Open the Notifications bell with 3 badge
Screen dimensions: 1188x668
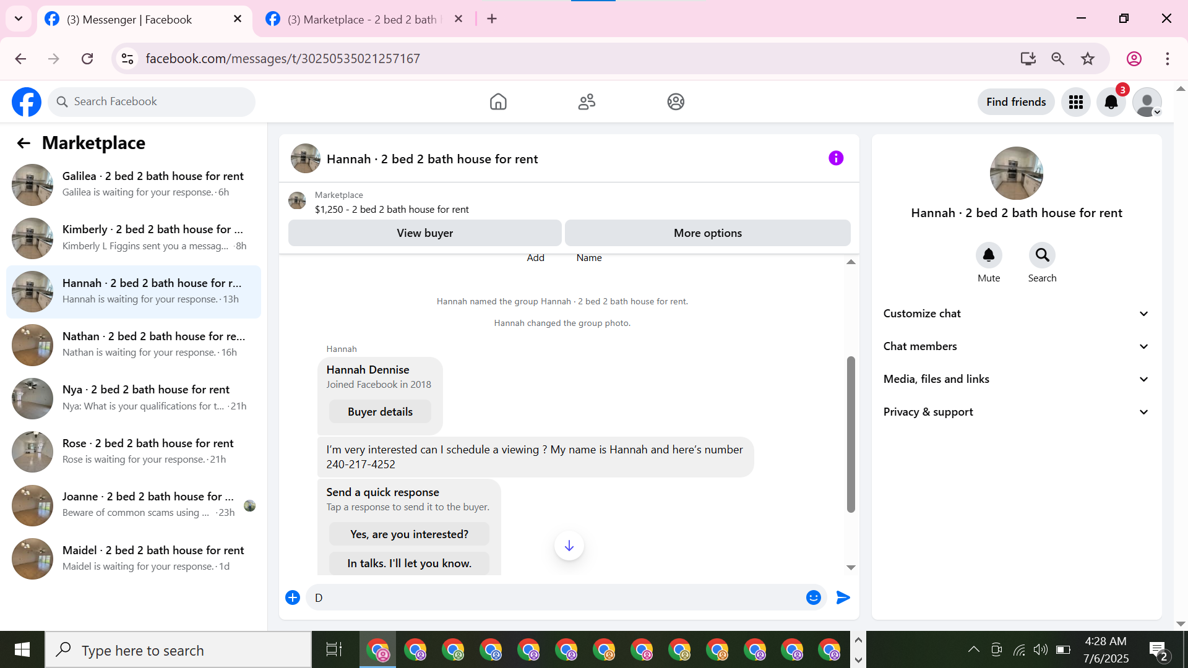[x=1111, y=102]
